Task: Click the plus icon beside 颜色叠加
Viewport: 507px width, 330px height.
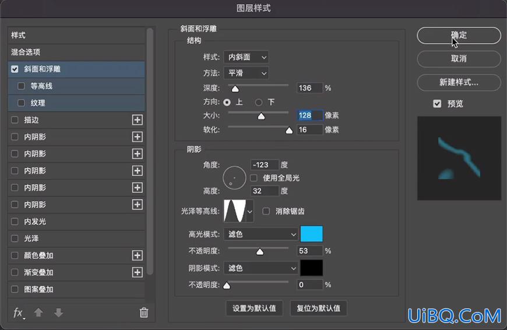Action: [x=138, y=255]
